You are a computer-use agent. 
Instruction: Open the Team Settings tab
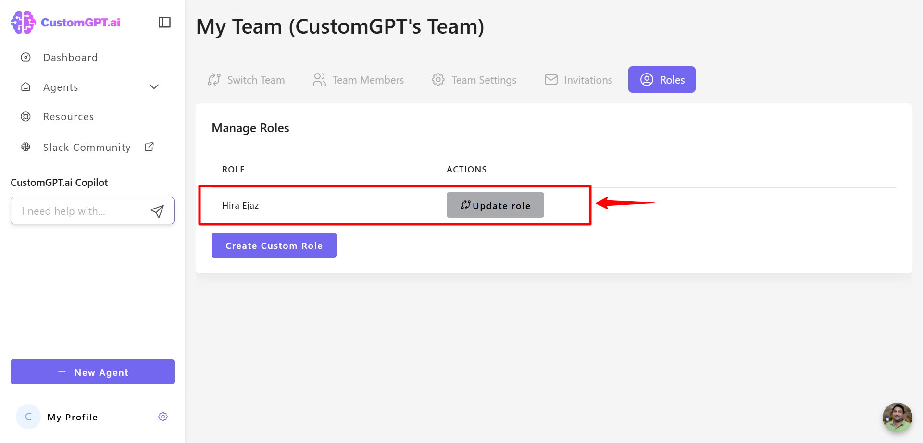coord(474,80)
